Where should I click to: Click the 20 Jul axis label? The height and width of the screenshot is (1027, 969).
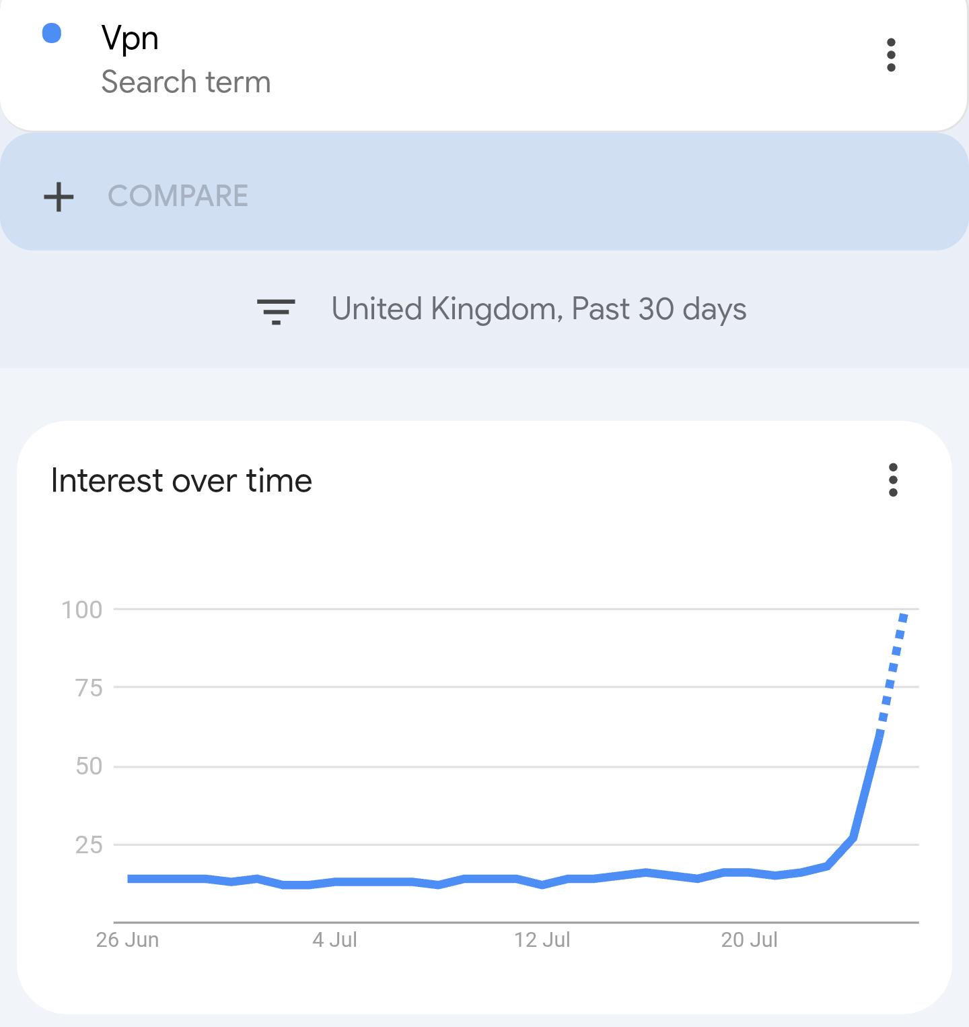[x=749, y=939]
